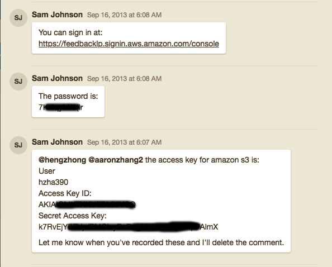Image resolution: width=332 pixels, height=267 pixels.
Task: Click the 6:08 AM timestamp above the password comment
Action: pos(124,79)
